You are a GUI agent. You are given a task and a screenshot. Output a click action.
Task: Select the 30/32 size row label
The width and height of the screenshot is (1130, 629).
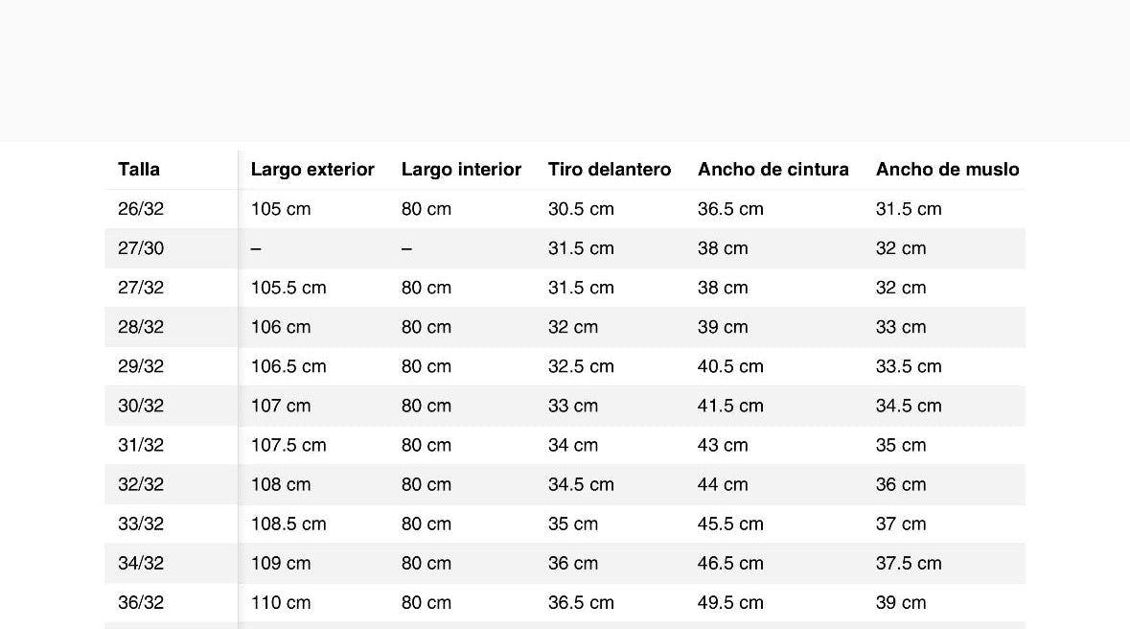click(x=141, y=407)
